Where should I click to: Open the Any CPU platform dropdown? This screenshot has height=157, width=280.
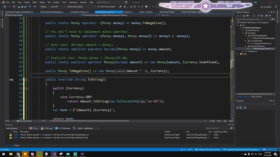[x=58, y=7]
